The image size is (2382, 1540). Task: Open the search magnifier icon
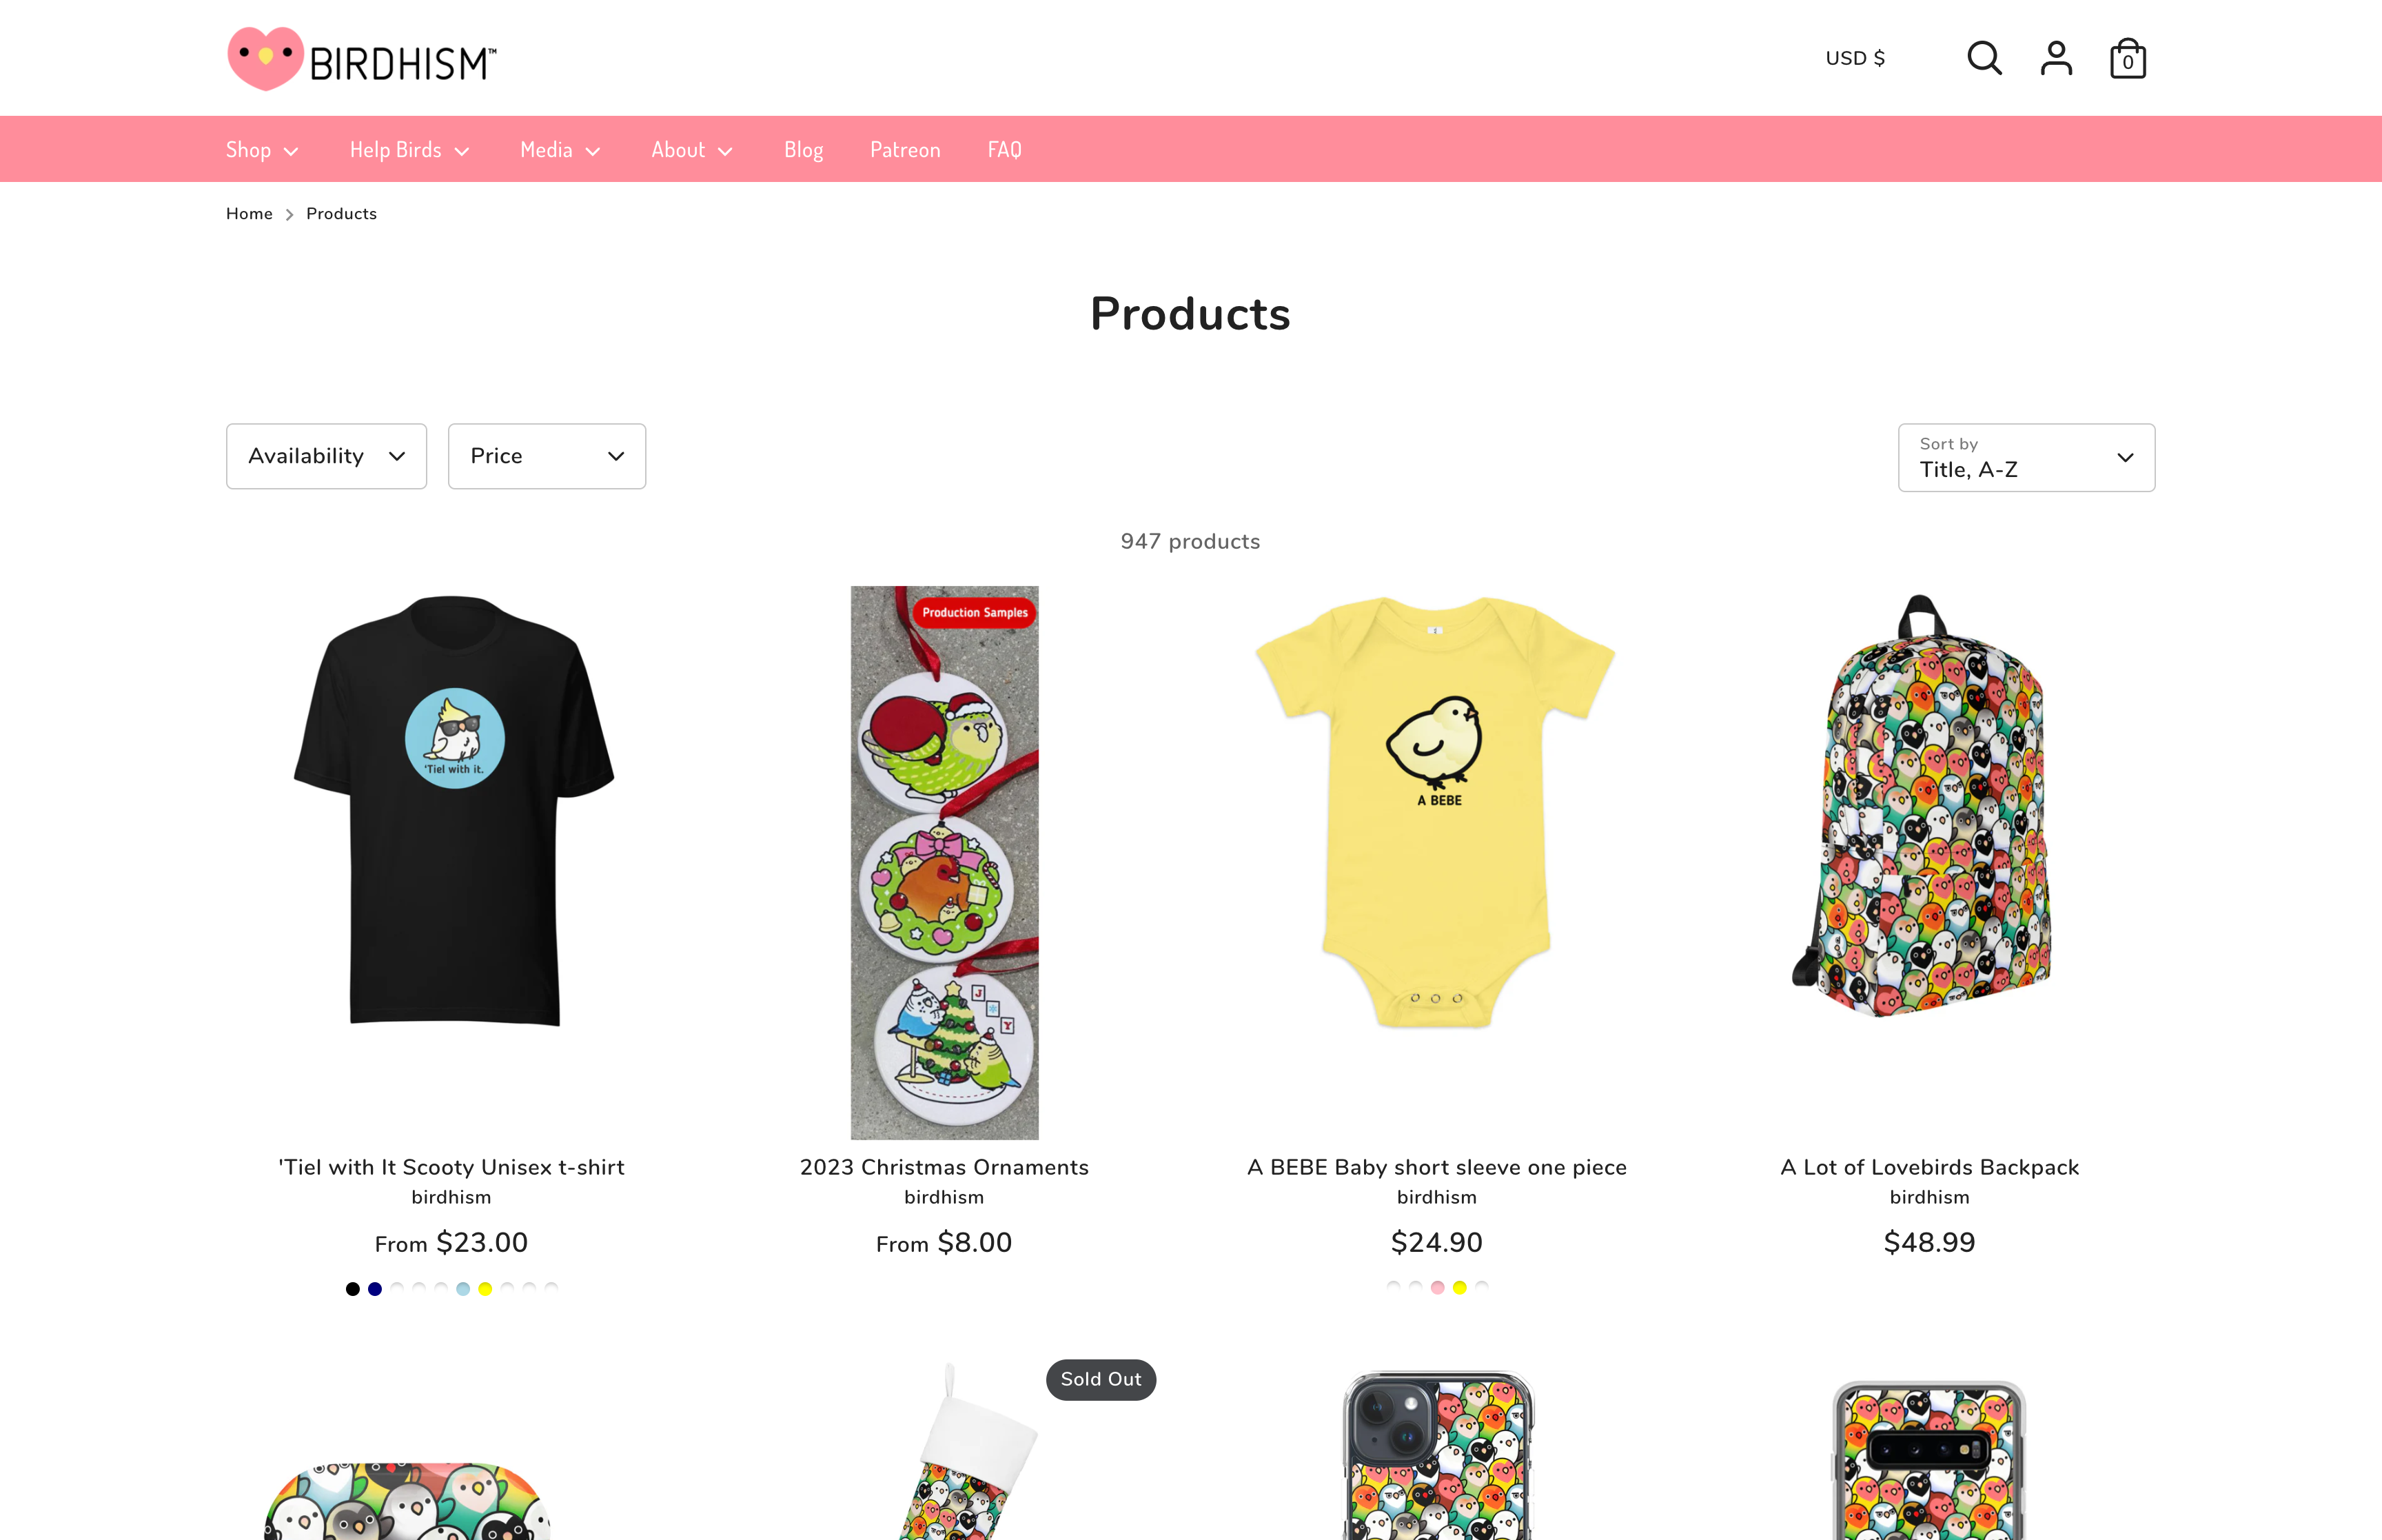tap(1984, 58)
